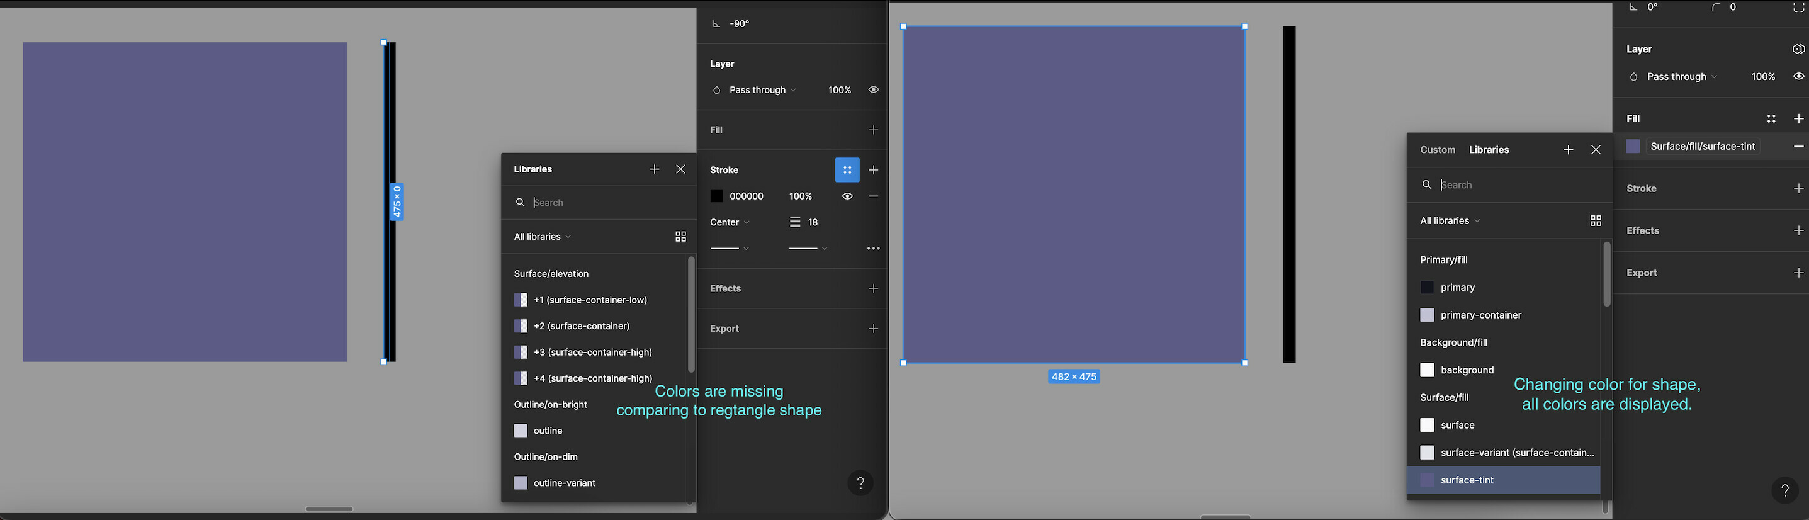The image size is (1809, 520).
Task: Open fill style library icon in right panel
Action: [1771, 119]
